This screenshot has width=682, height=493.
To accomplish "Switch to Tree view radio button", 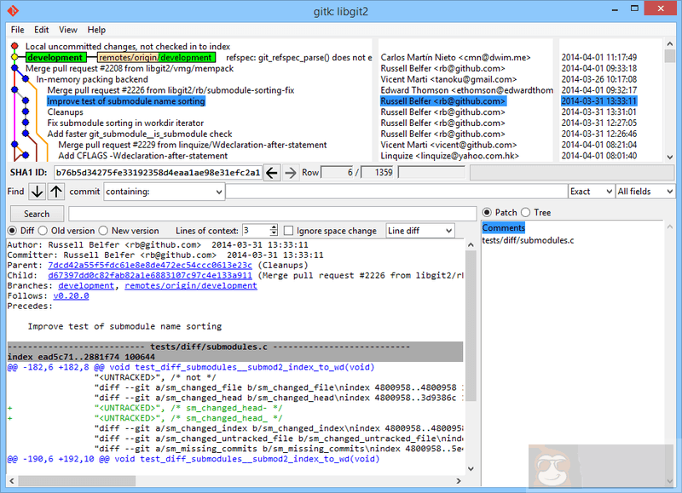I will coord(526,213).
